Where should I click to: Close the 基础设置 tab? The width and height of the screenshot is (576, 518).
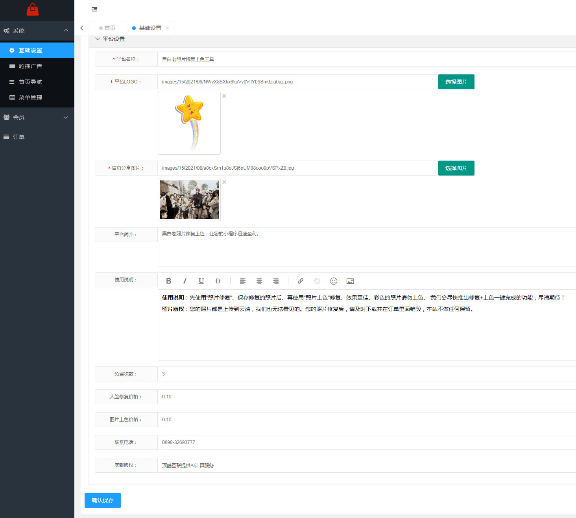pyautogui.click(x=167, y=28)
